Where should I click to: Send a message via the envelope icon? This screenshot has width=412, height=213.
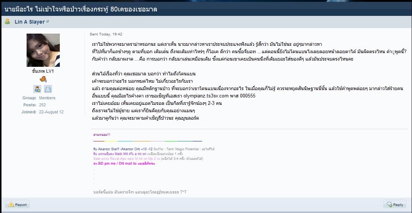coord(48,89)
